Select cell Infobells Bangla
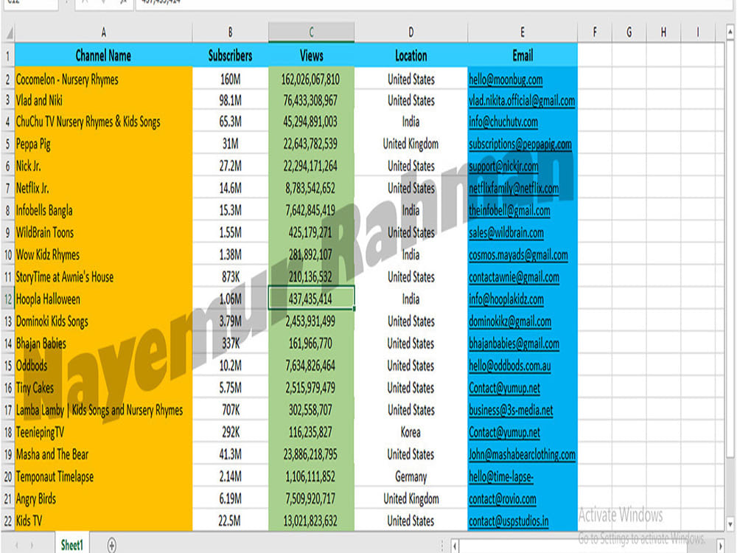The height and width of the screenshot is (553, 737). click(103, 210)
